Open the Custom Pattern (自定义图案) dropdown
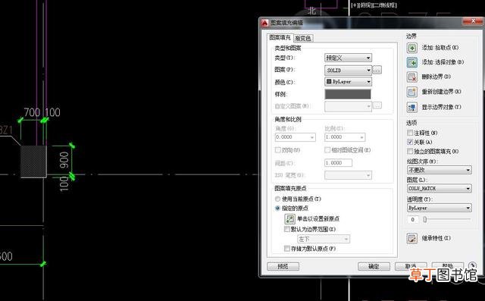Viewport: 485px width, 301px height. pos(348,106)
